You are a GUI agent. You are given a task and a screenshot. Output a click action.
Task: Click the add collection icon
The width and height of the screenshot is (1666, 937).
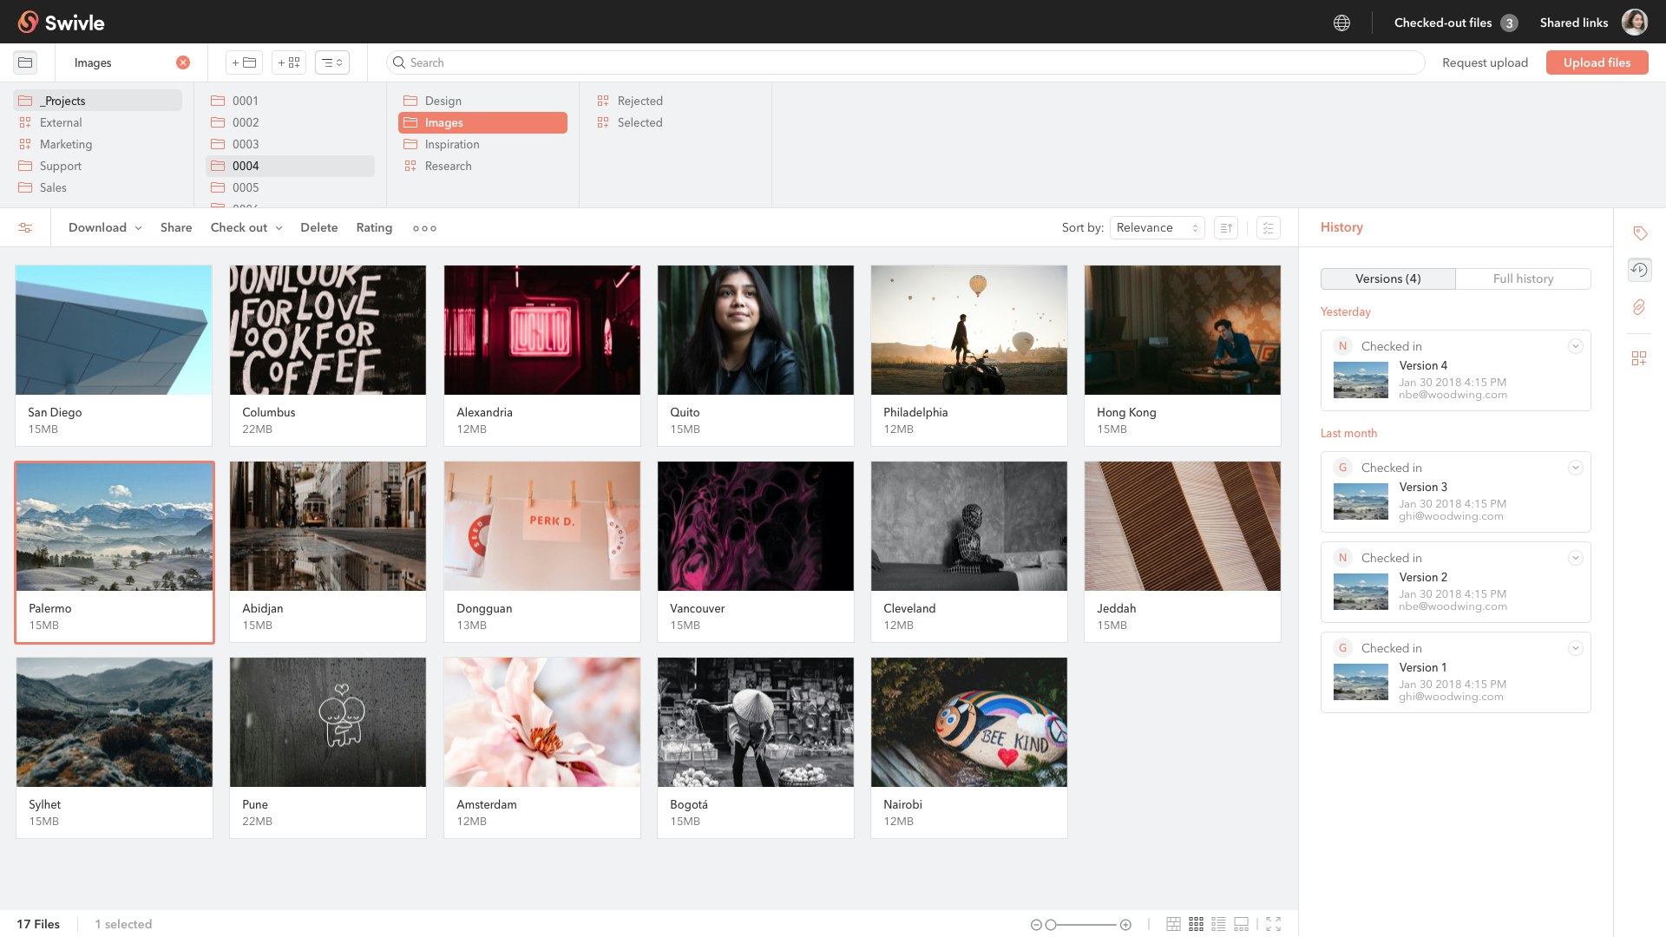289,62
